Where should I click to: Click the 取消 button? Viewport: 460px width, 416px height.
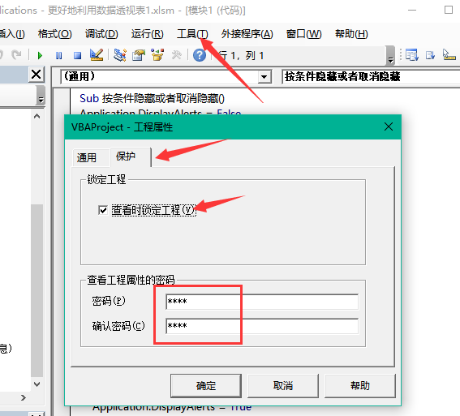tap(283, 385)
